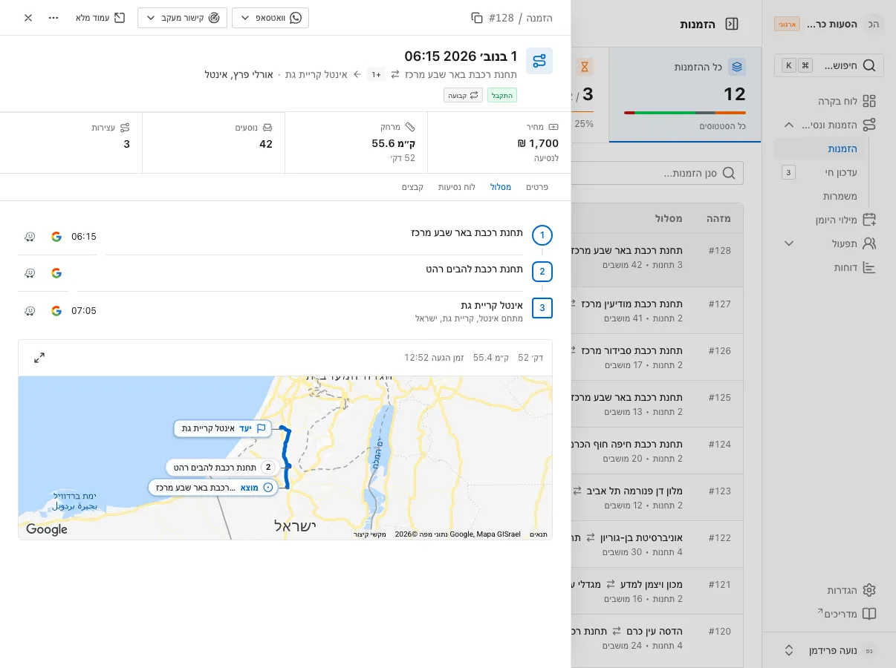Open order row #122 in the list
This screenshot has height=668, width=896.
(x=657, y=544)
